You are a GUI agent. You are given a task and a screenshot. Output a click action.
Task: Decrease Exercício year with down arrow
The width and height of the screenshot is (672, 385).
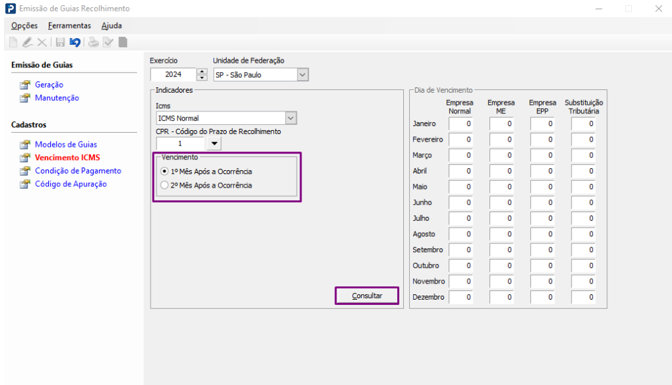(202, 78)
